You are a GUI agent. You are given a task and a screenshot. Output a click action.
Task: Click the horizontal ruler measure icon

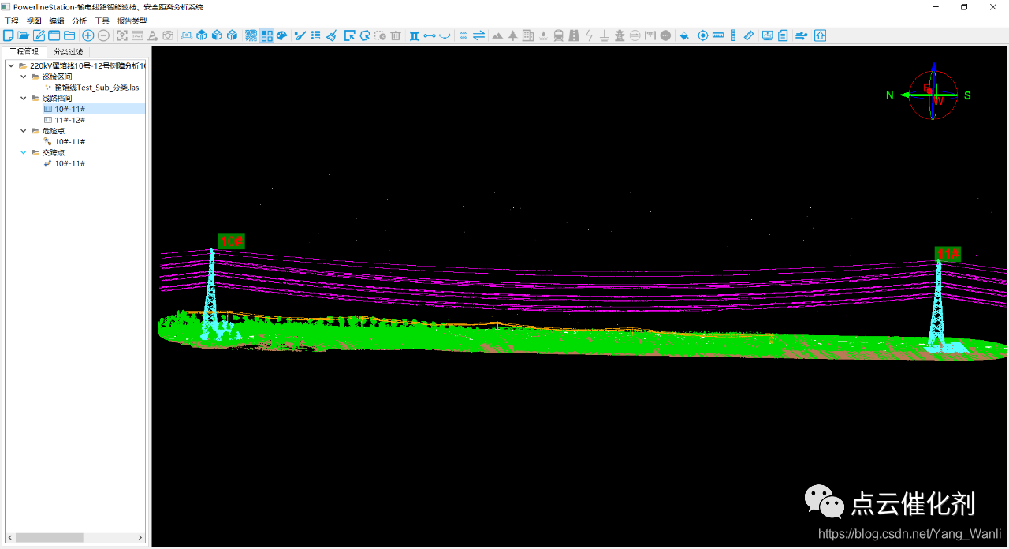coord(718,35)
